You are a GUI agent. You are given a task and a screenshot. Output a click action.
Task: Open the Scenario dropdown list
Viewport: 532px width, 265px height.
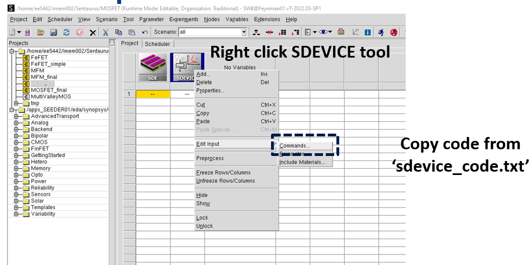pos(246,32)
